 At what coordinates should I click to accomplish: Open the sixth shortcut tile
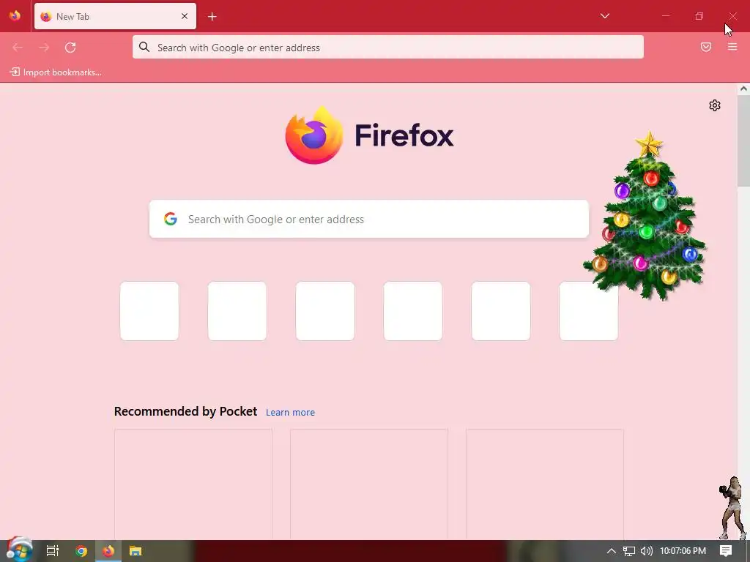(x=589, y=311)
